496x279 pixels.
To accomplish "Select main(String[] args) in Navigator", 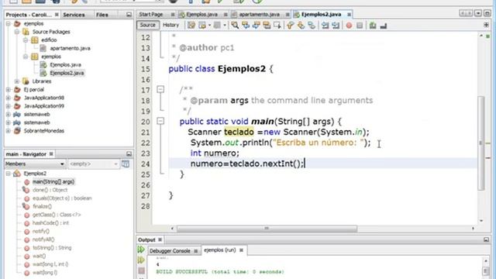I will [53, 181].
